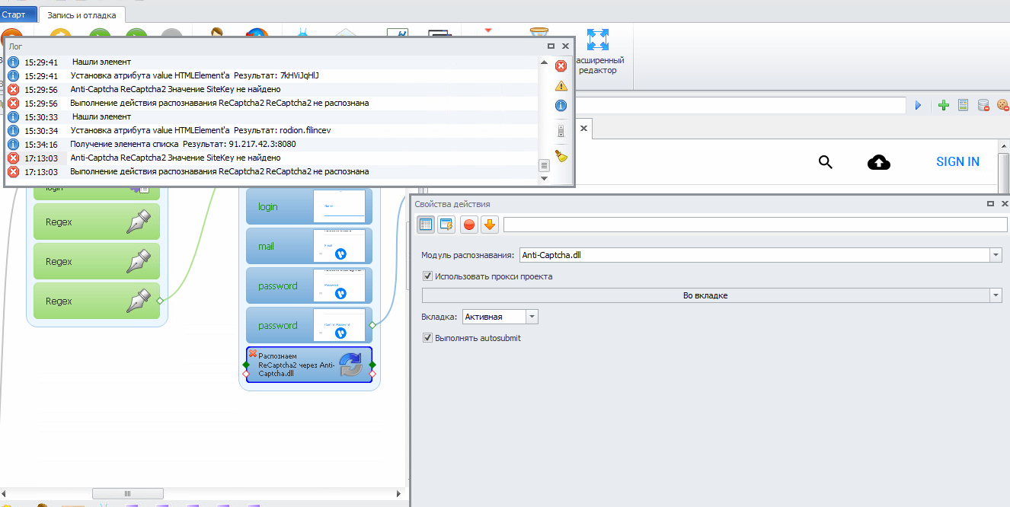
Task: Click the browser go arrow button
Action: (918, 106)
